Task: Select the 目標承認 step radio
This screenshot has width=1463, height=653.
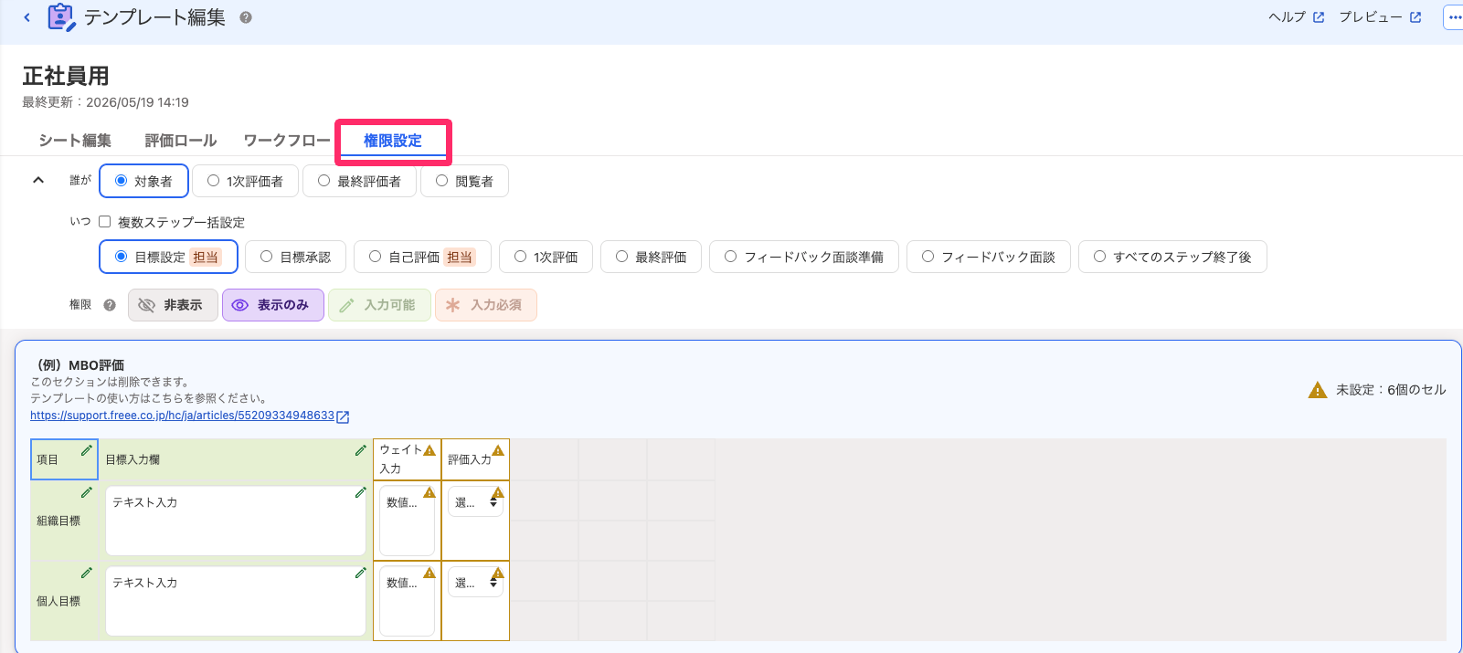Action: [x=295, y=257]
